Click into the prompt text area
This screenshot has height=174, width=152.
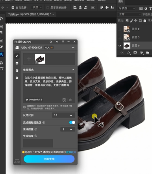(49, 88)
